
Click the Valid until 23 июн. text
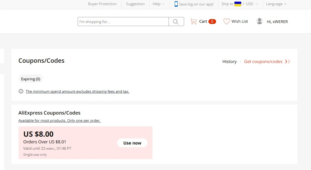pos(47,148)
